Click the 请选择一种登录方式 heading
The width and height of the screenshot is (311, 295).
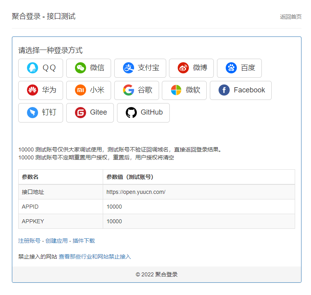pos(50,50)
